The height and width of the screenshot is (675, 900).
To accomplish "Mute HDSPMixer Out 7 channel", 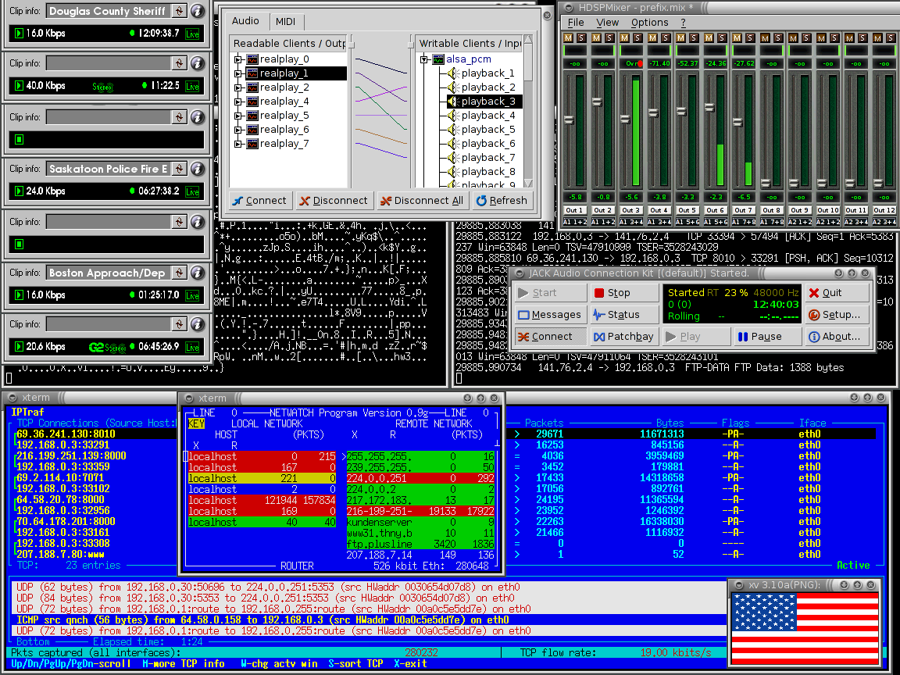I will pyautogui.click(x=737, y=37).
